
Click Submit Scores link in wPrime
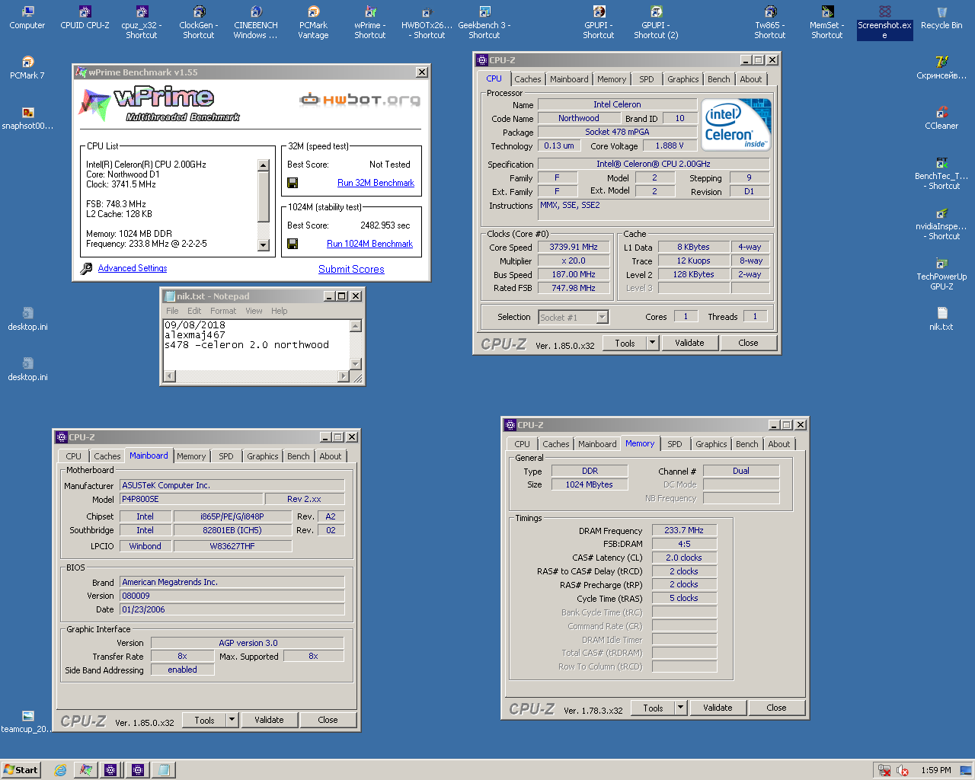click(x=351, y=269)
